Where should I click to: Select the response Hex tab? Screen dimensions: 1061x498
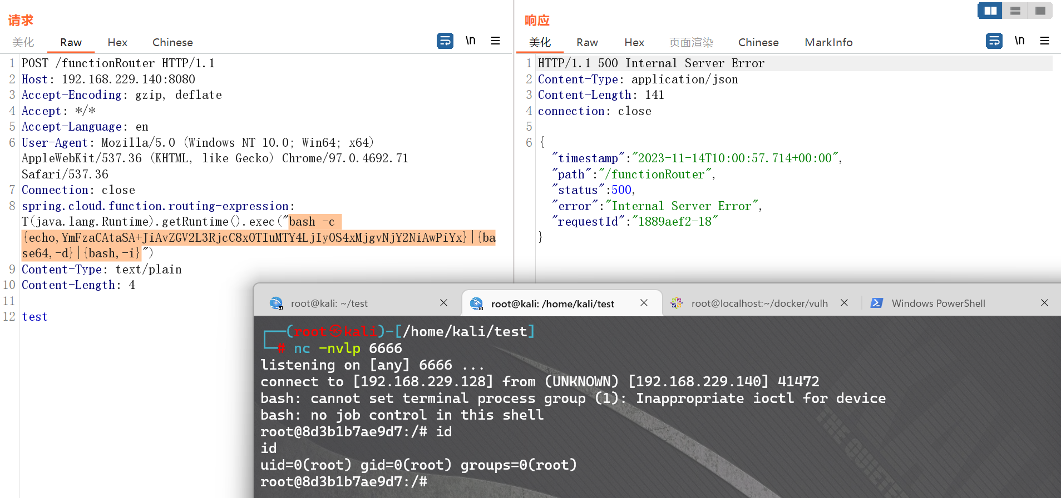click(x=634, y=42)
